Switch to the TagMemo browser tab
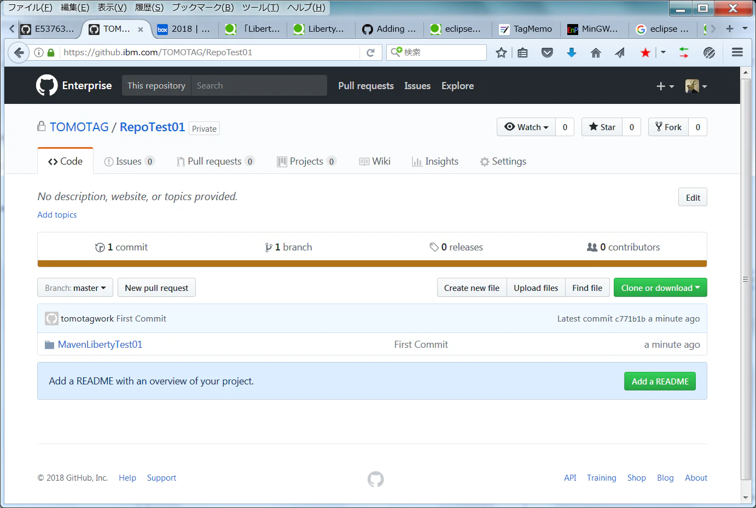 526,29
